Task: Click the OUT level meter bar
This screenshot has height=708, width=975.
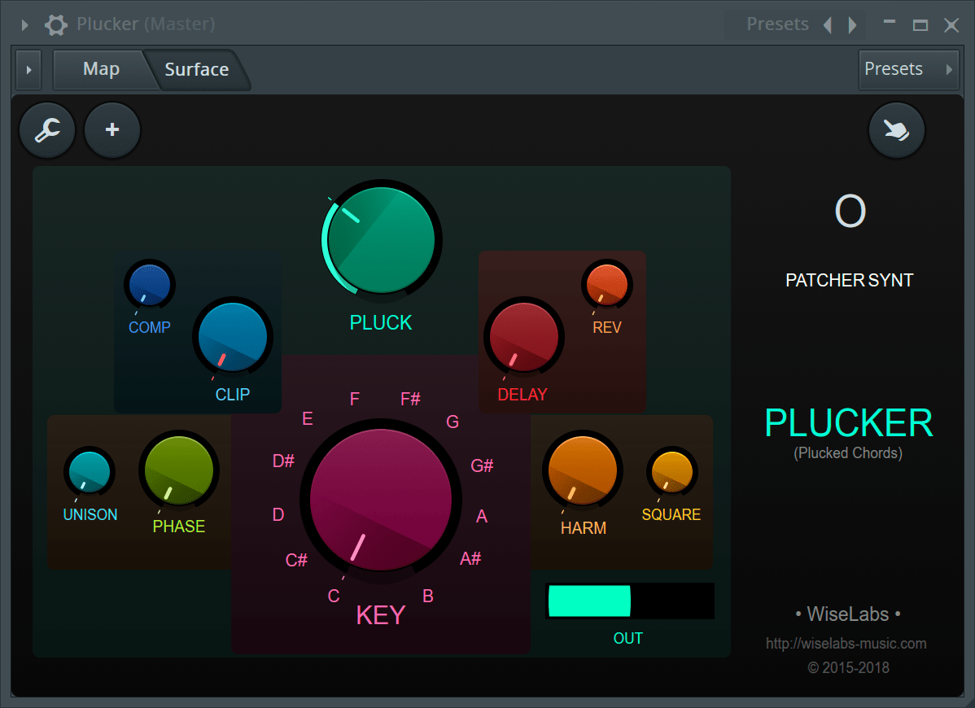Action: click(x=629, y=601)
